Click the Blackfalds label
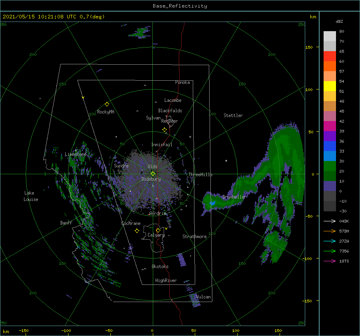 [x=170, y=111]
